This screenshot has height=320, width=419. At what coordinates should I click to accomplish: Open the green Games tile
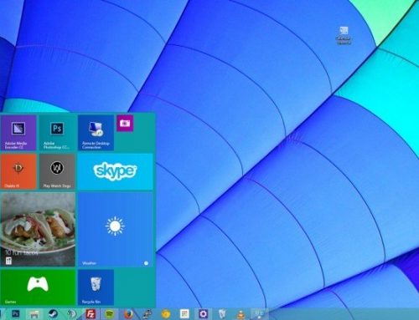38,287
